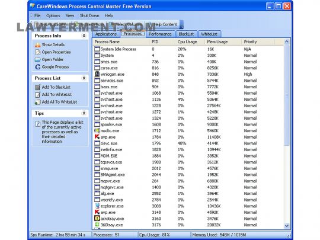Click Add All To WhiteList link
320x240 pixels.
click(x=59, y=102)
